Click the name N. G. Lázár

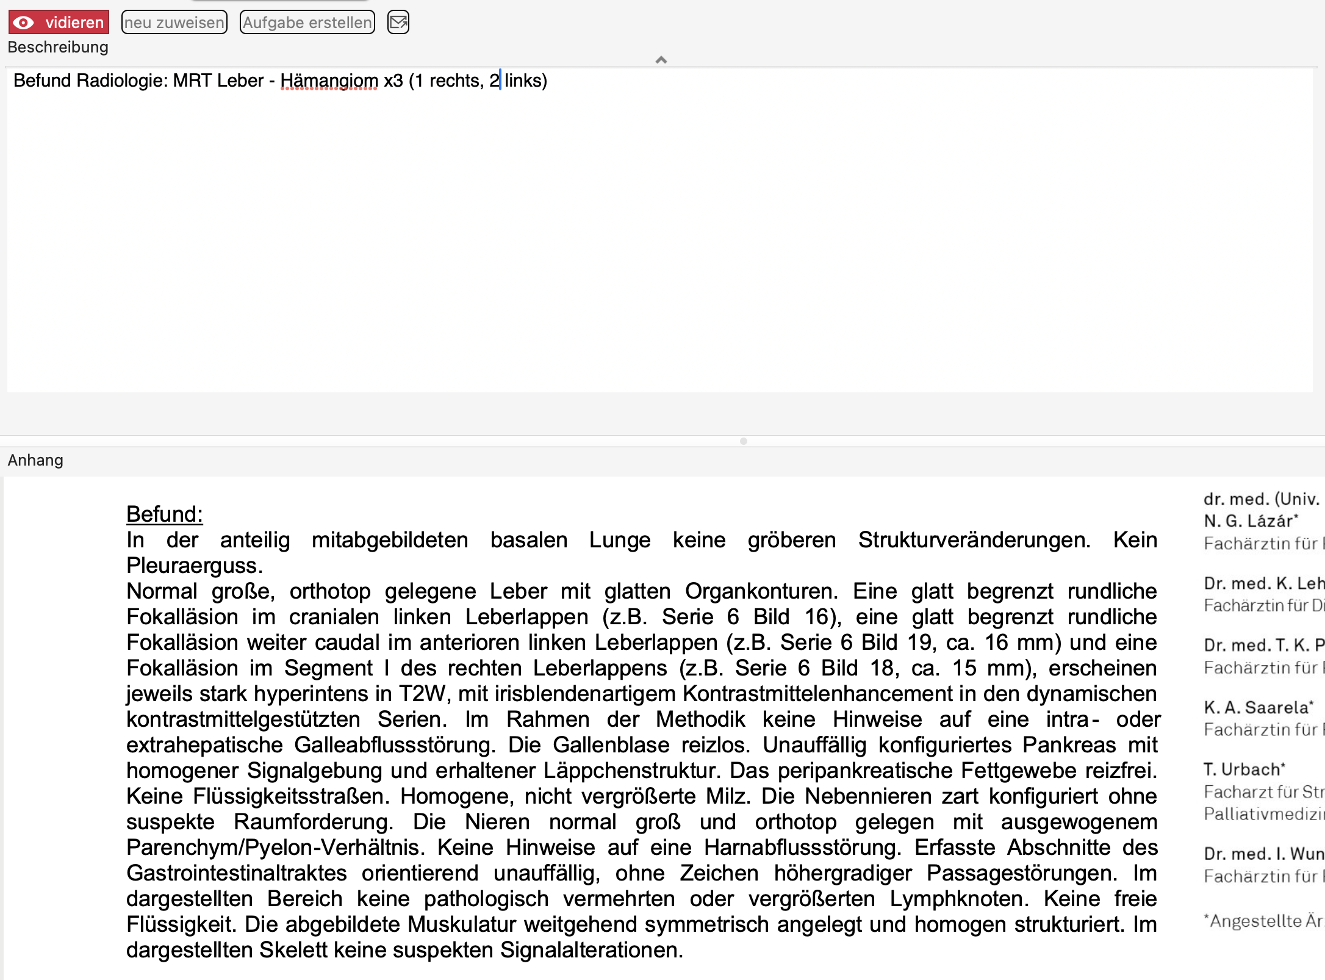click(x=1251, y=521)
